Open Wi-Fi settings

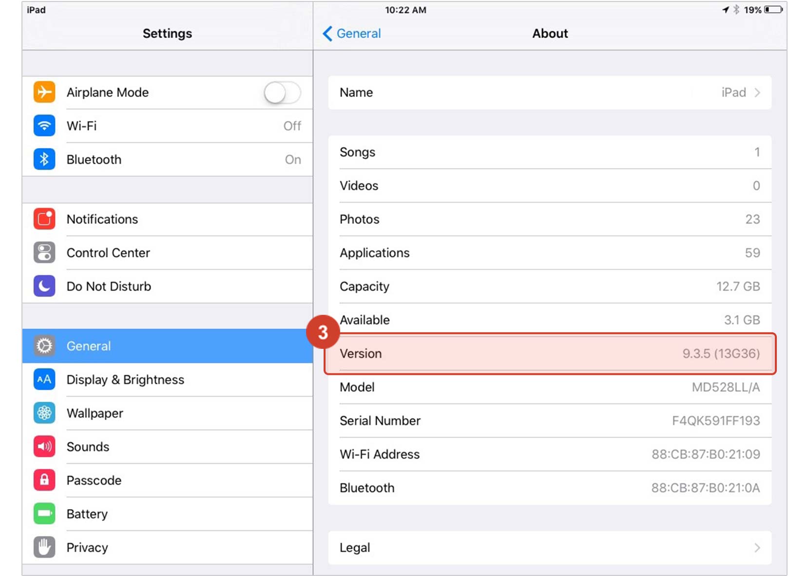pyautogui.click(x=168, y=126)
